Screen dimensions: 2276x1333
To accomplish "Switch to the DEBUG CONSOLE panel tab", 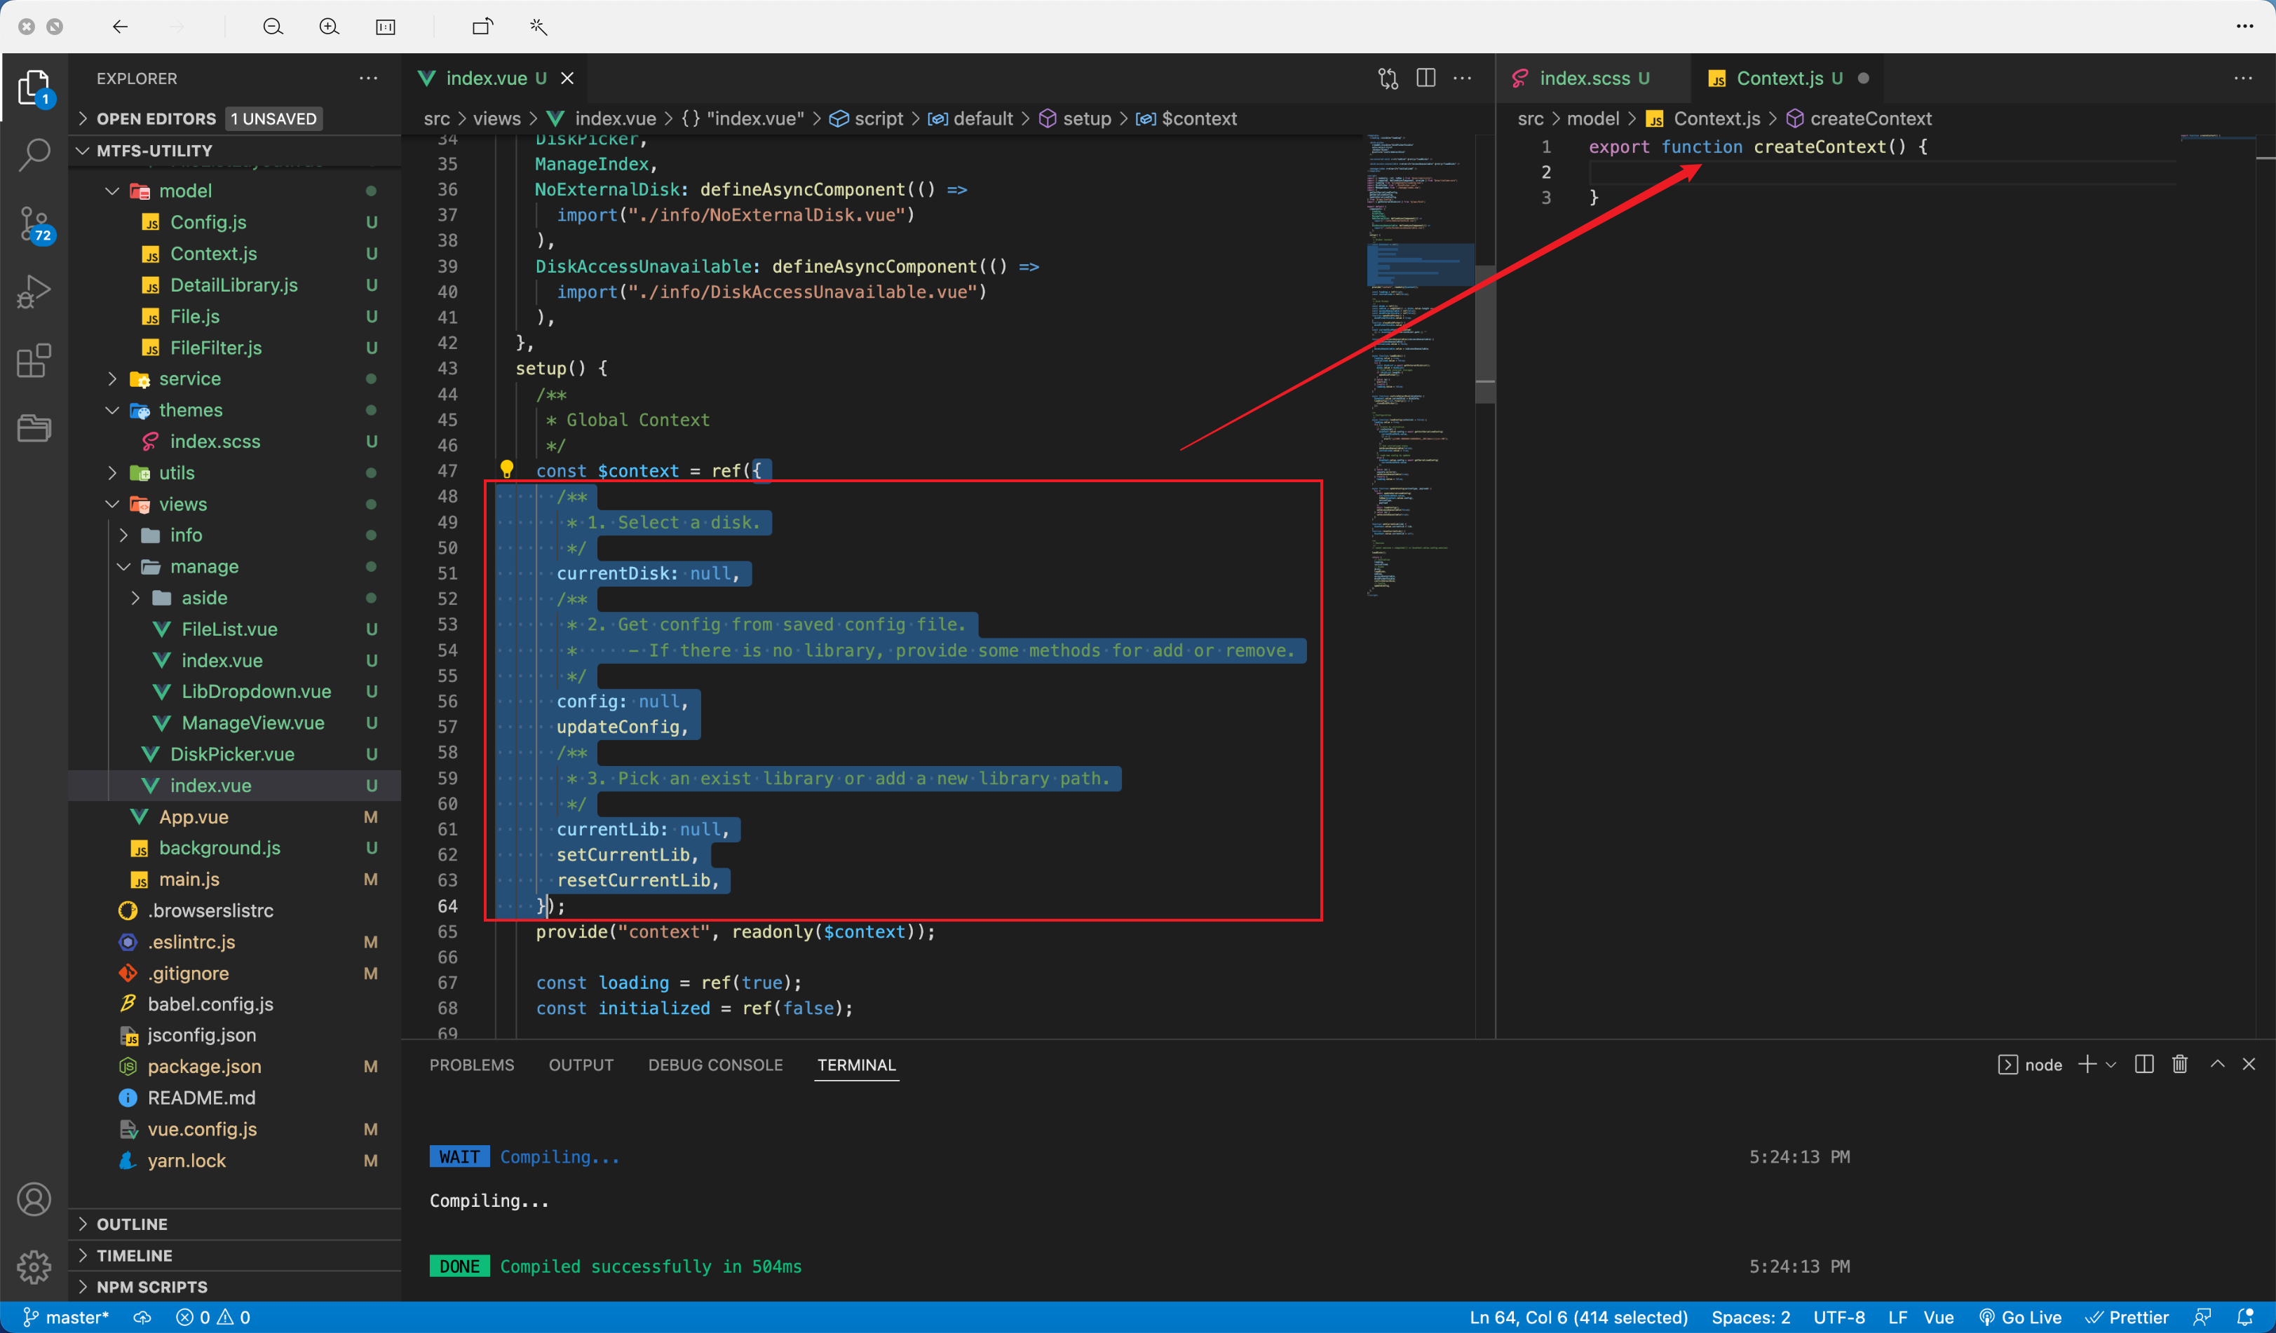I will pyautogui.click(x=715, y=1065).
